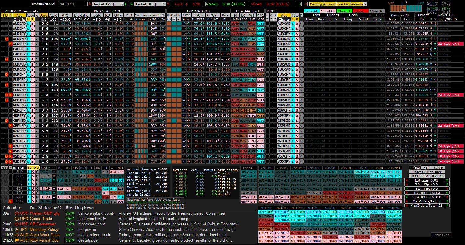Click the red up arrow after Basket SL
The height and width of the screenshot is (245, 465).
(168, 4)
